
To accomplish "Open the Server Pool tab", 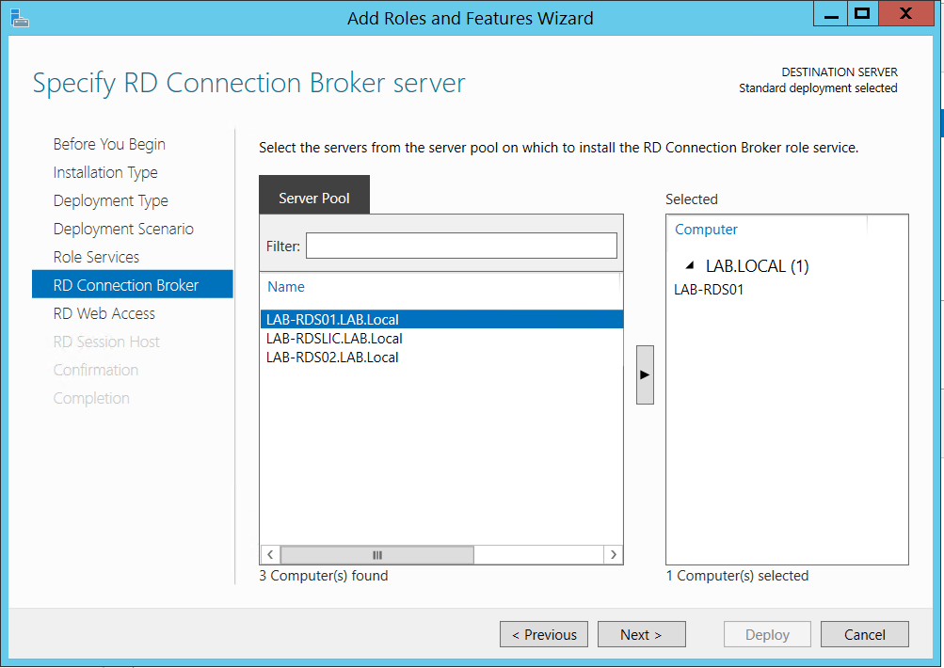I will point(314,198).
